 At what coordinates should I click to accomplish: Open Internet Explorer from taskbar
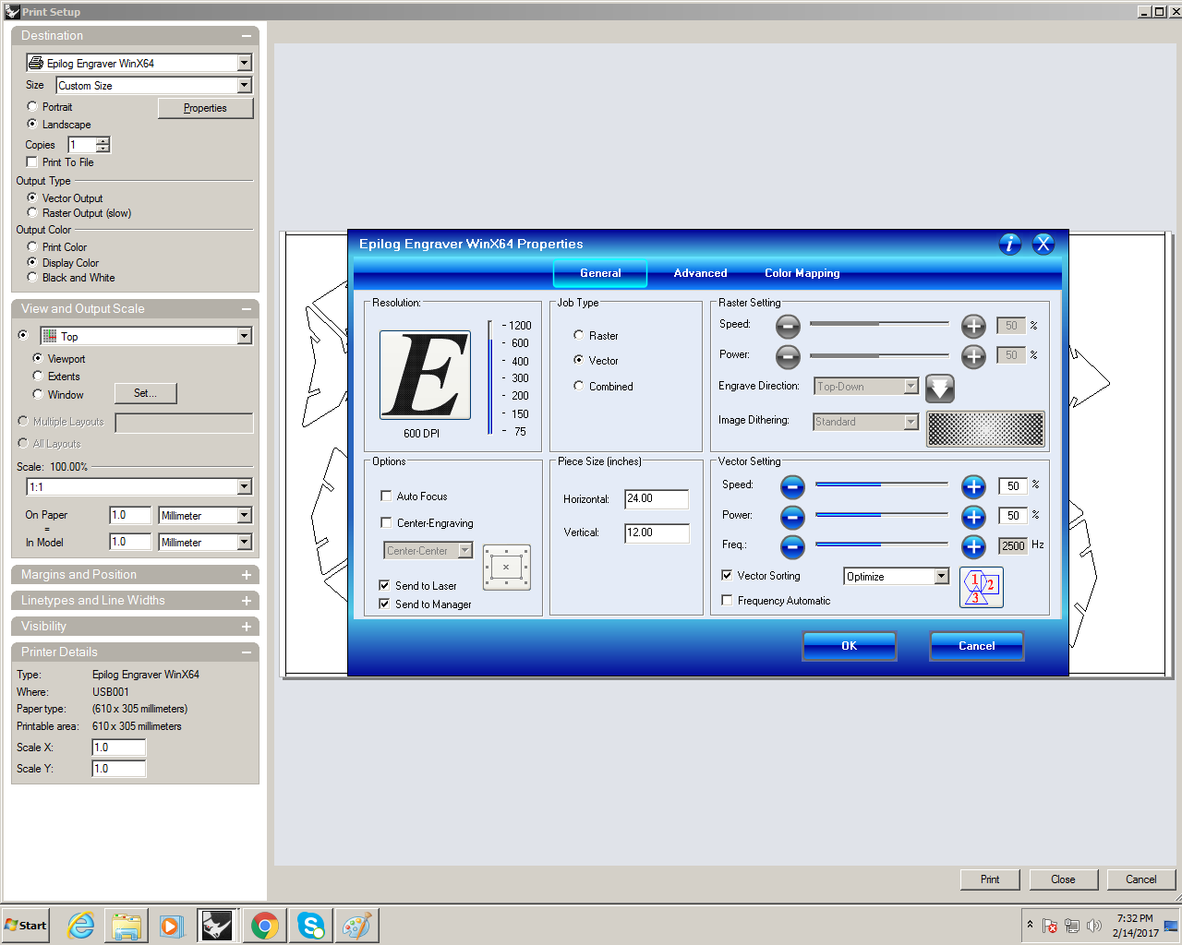81,926
